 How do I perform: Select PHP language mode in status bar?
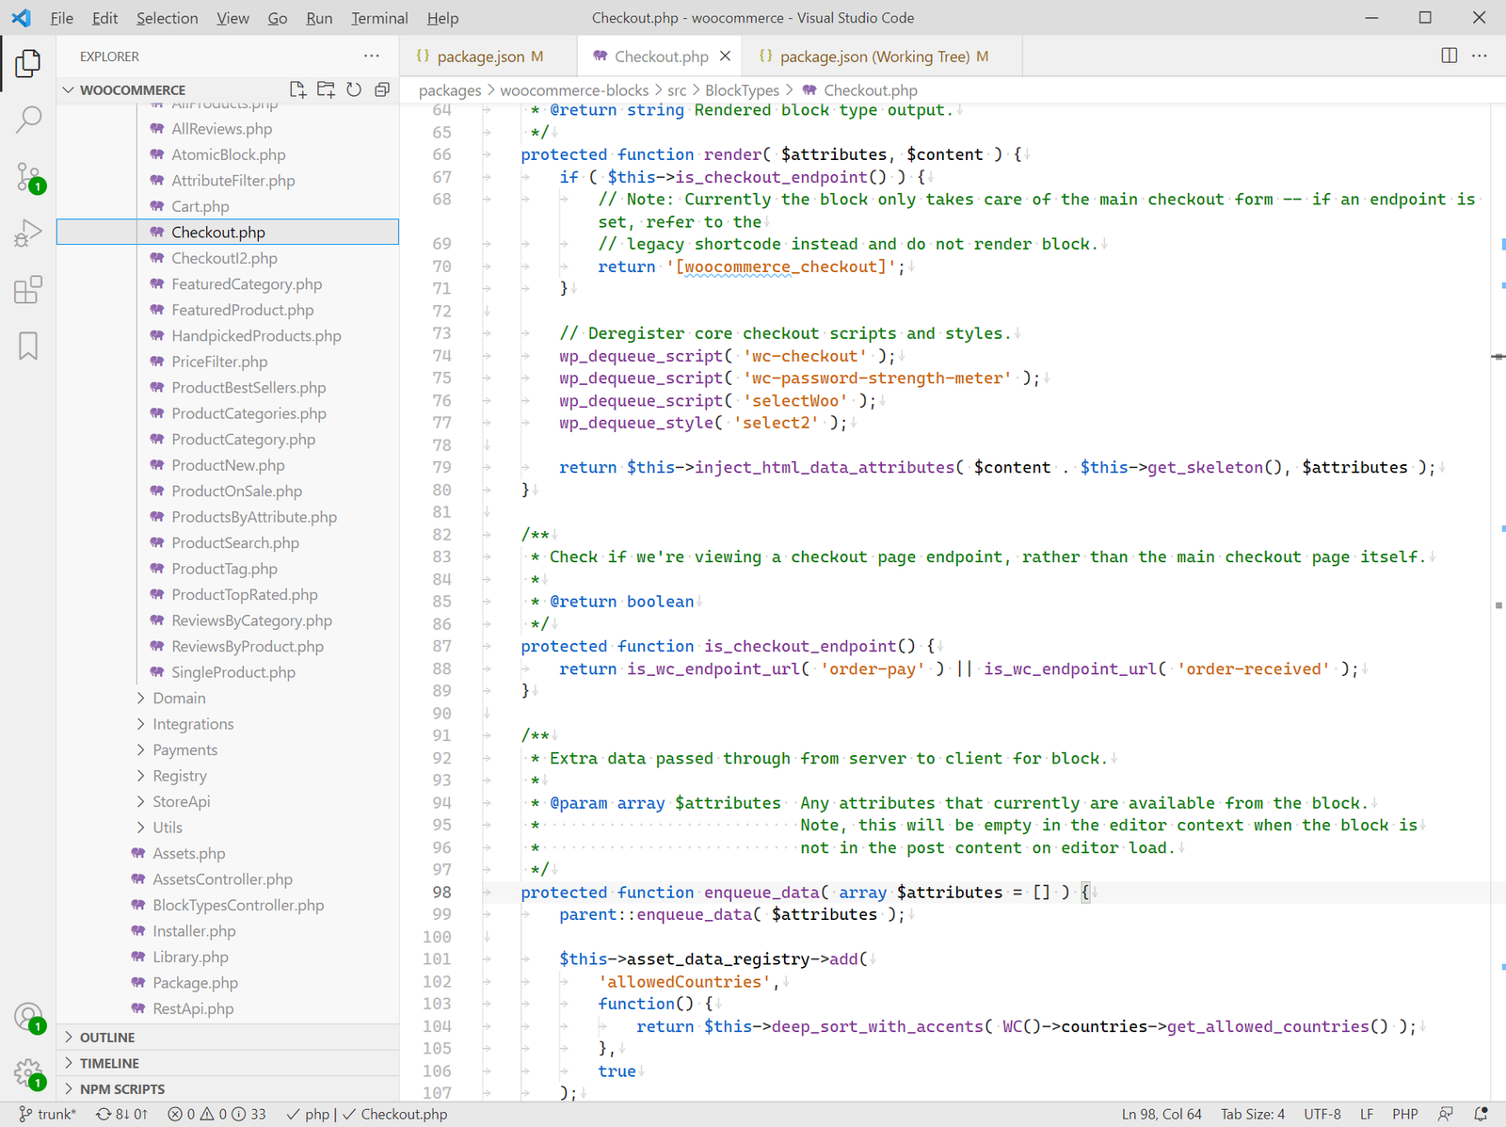pos(1405,1114)
